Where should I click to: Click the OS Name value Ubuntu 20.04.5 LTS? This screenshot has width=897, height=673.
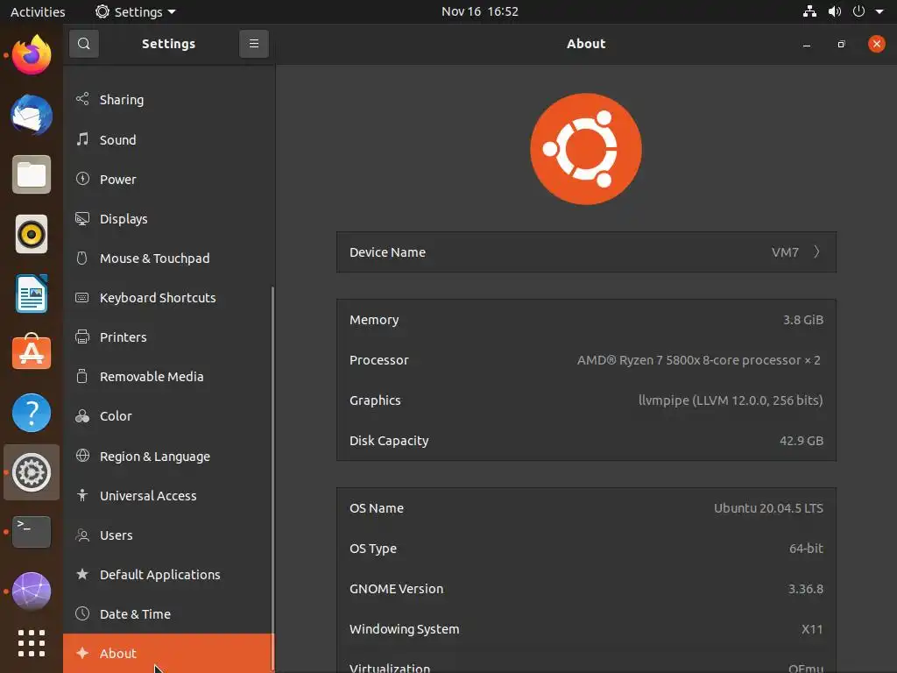point(768,508)
